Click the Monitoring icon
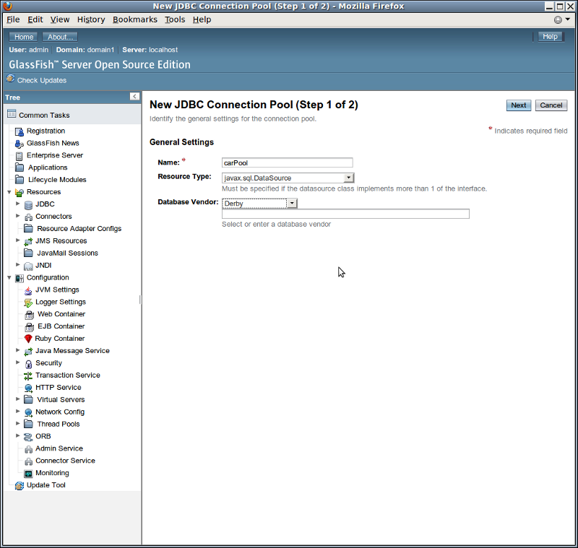578x548 pixels. (x=28, y=473)
